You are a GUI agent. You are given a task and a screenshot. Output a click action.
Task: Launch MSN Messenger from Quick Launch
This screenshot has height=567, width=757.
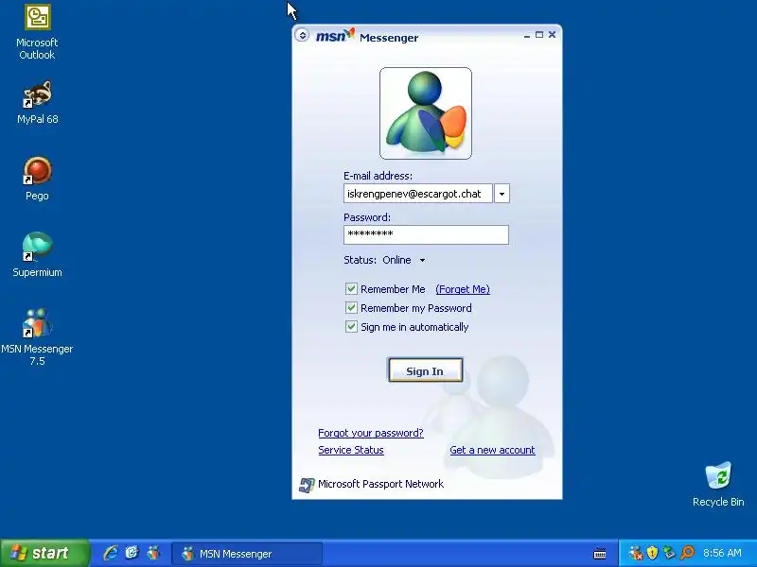coord(153,553)
